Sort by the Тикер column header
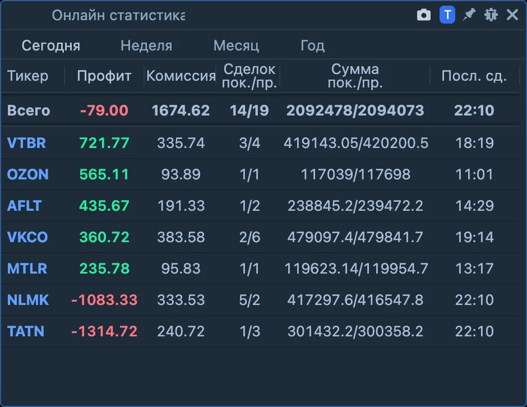Screen dimensions: 527x407 pos(28,76)
